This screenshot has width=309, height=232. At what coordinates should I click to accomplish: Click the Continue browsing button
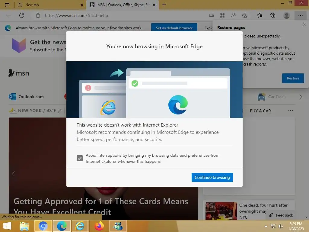click(x=212, y=177)
